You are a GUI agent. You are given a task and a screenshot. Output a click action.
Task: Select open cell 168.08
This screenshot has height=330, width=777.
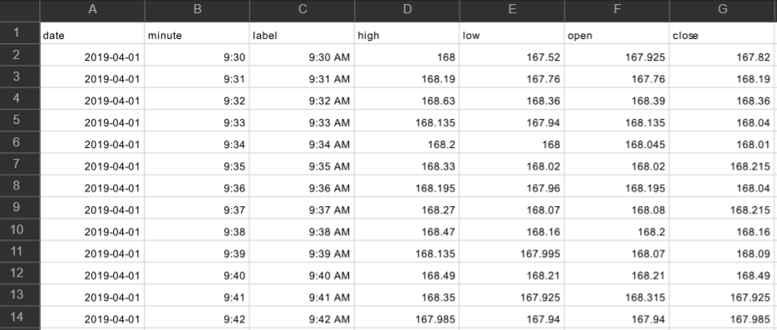[x=617, y=208]
